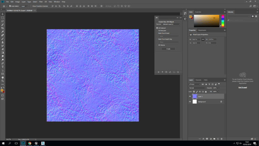Select the Eraser tool
Screen dimensions: 259x146
click(x=2, y=49)
